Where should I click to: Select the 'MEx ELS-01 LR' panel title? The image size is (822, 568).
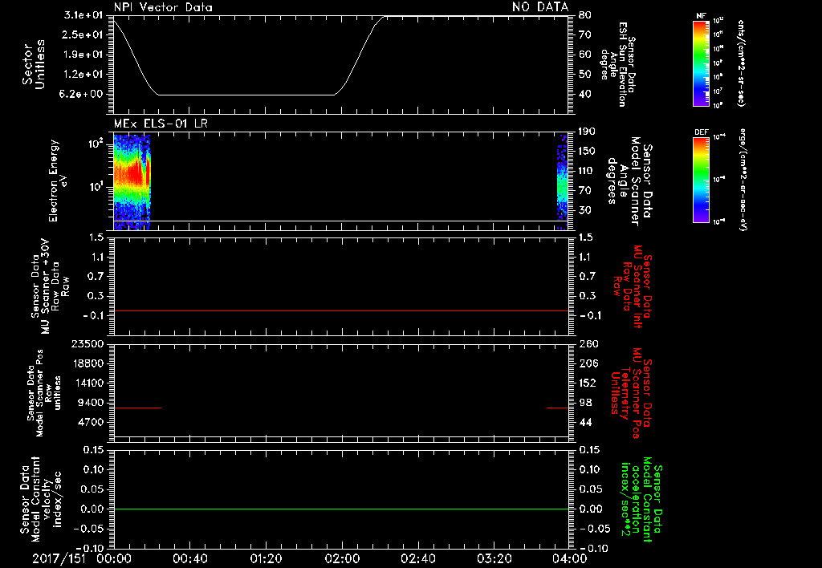(161, 124)
